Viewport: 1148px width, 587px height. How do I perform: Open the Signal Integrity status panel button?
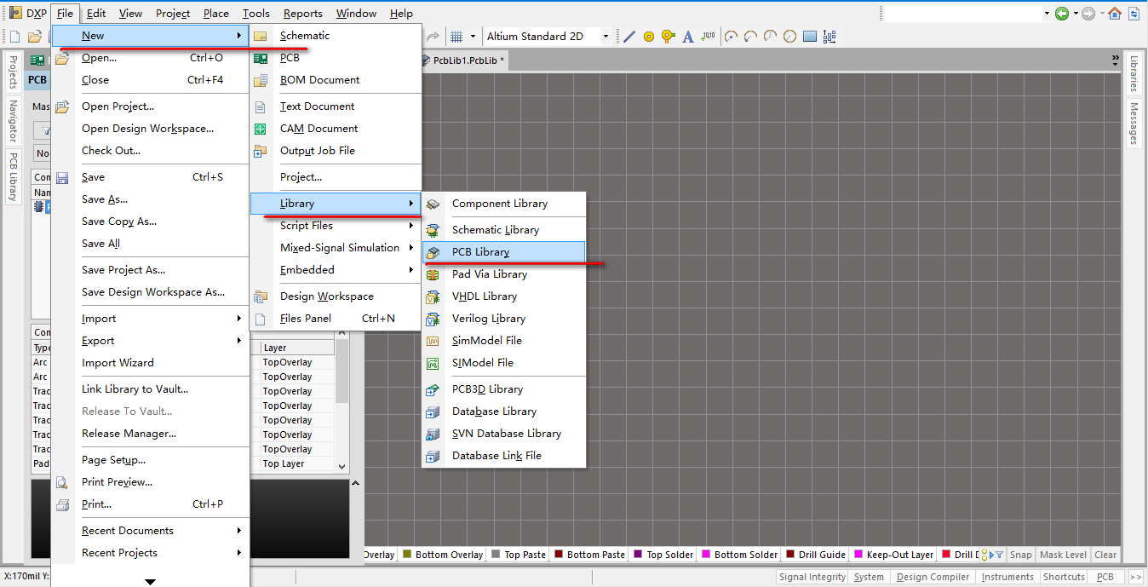[x=812, y=577]
